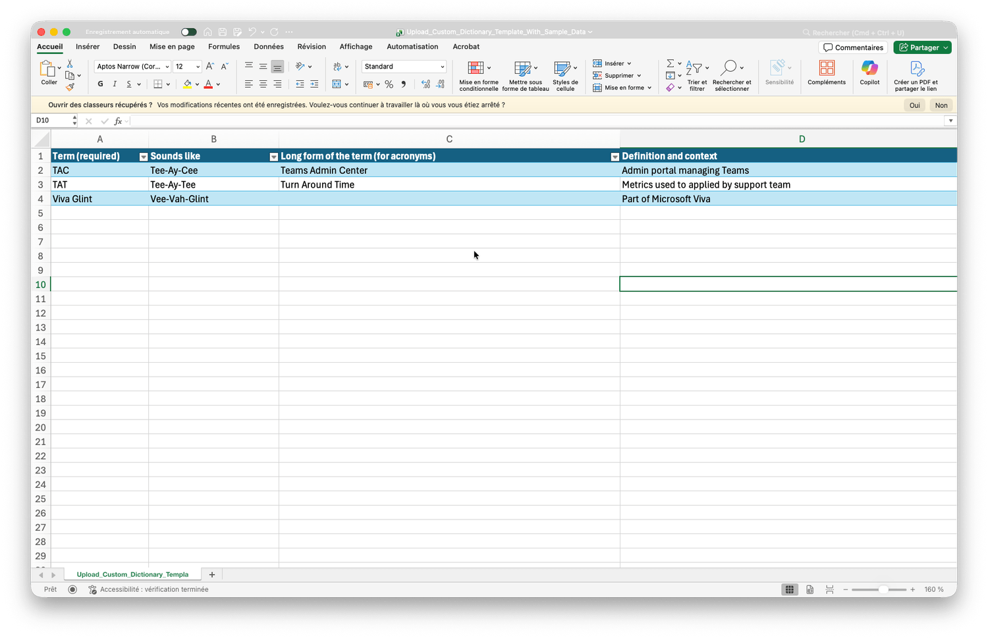This screenshot has height=638, width=988.
Task: Click the Copilot icon in the ribbon
Action: tap(869, 68)
